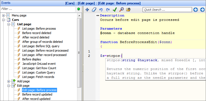The width and height of the screenshot is (206, 101).
Task: Click into the Quick Search box
Action: tap(167, 10)
